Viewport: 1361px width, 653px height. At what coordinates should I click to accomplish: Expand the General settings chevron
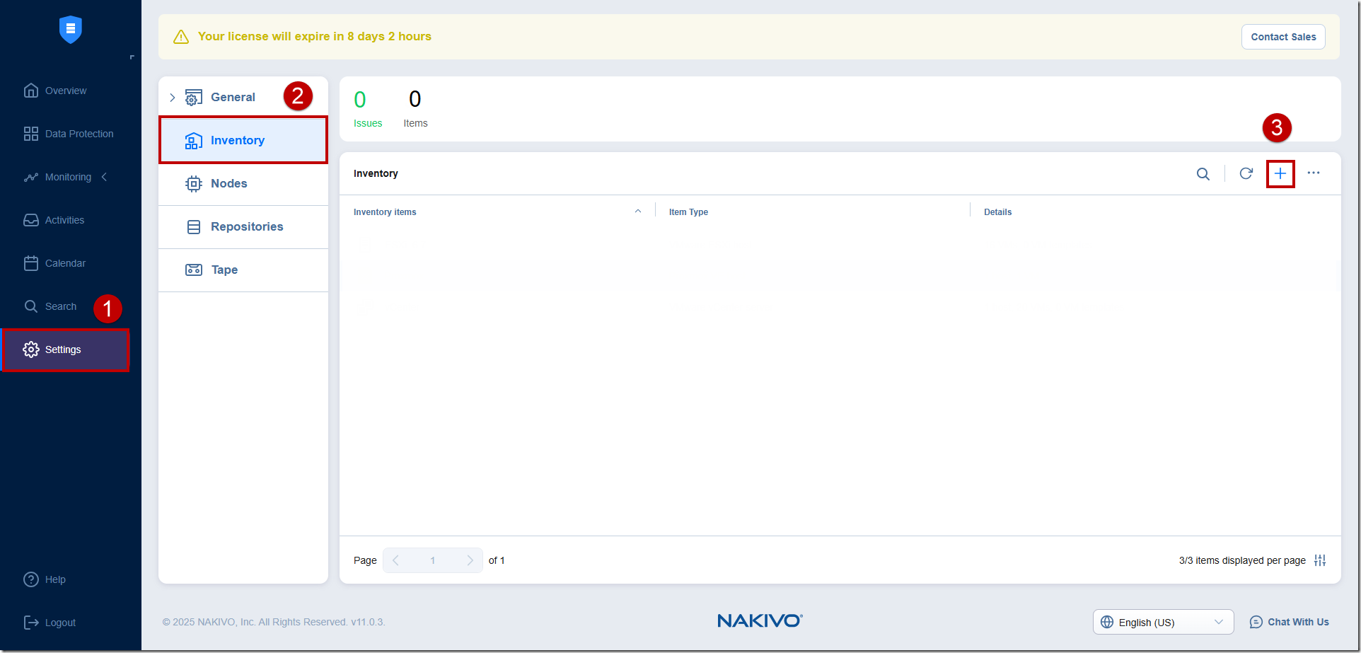point(172,98)
